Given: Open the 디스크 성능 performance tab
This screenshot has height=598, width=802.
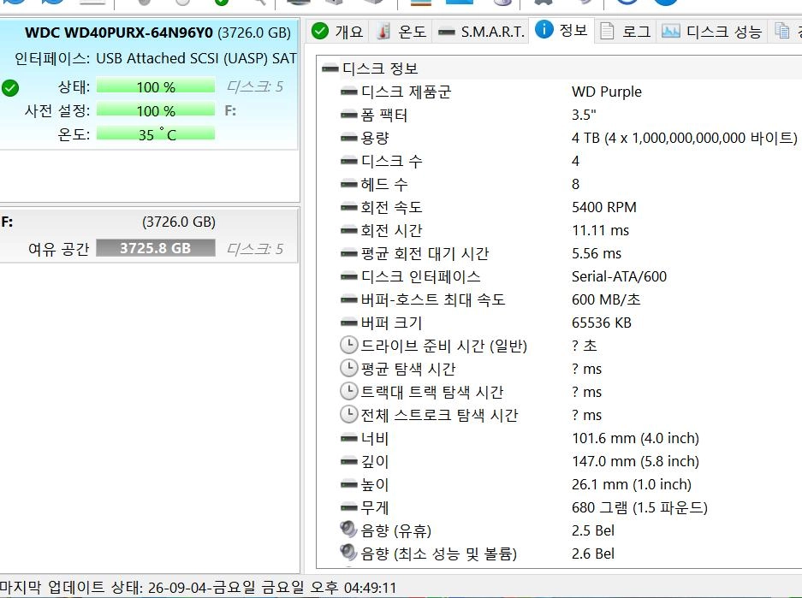Looking at the screenshot, I should click(x=711, y=32).
